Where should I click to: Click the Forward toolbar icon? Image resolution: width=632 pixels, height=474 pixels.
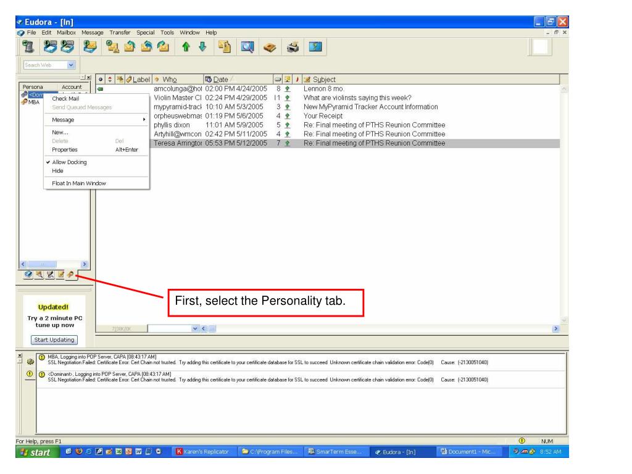pyautogui.click(x=163, y=47)
